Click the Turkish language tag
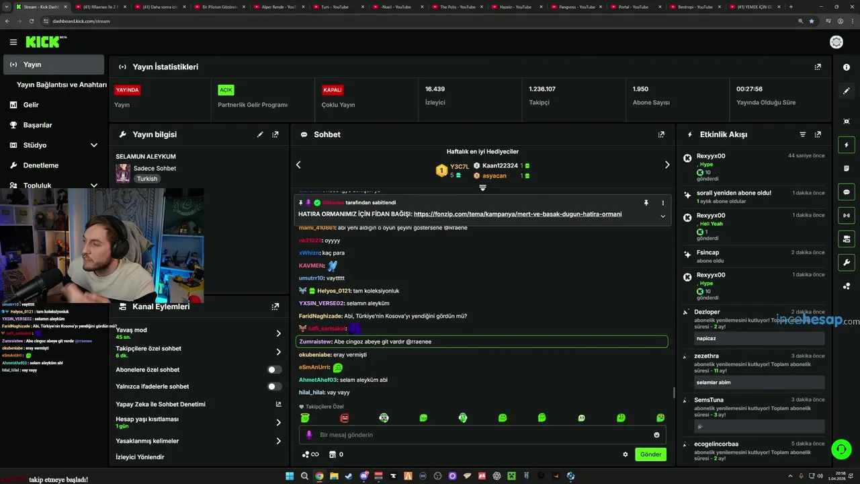860x484 pixels. coord(147,179)
